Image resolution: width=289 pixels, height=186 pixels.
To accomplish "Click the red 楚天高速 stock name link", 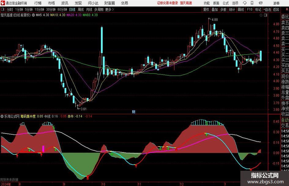I will 186,3.
